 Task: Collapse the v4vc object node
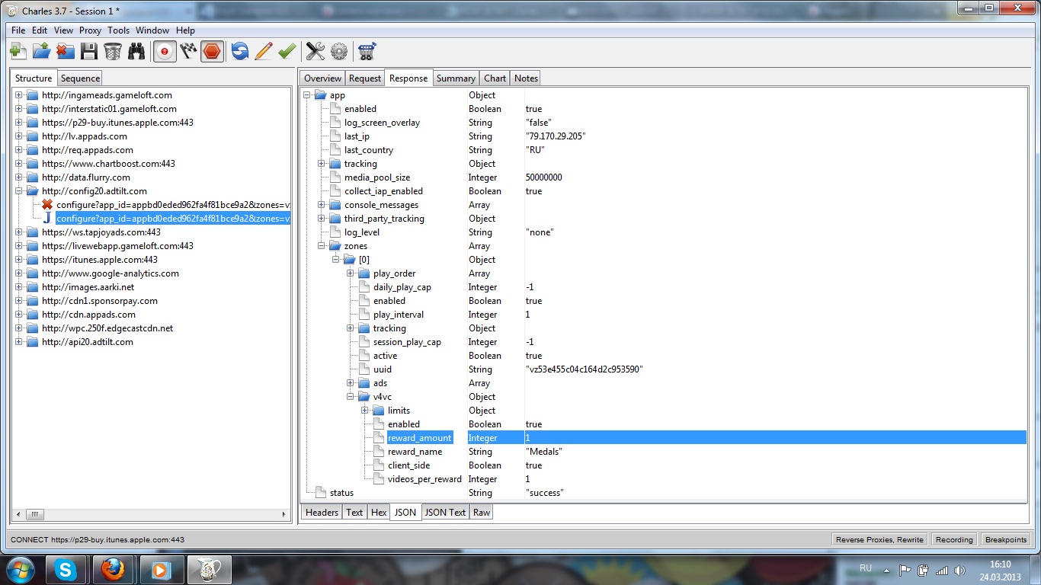tap(351, 397)
